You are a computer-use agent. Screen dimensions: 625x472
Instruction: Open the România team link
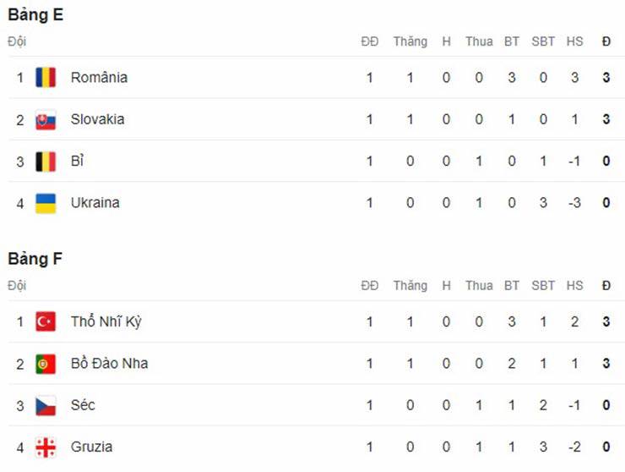click(x=99, y=78)
